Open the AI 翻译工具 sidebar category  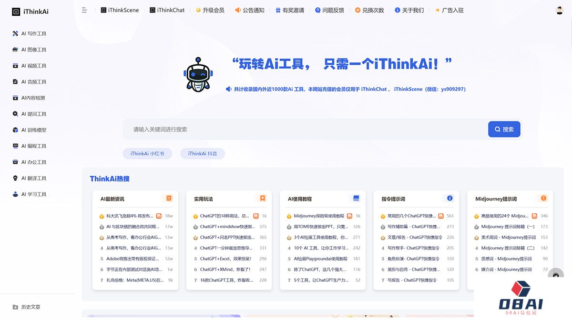(x=30, y=179)
